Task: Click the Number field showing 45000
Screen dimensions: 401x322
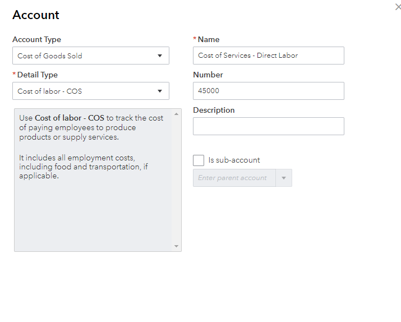Action: pos(268,91)
